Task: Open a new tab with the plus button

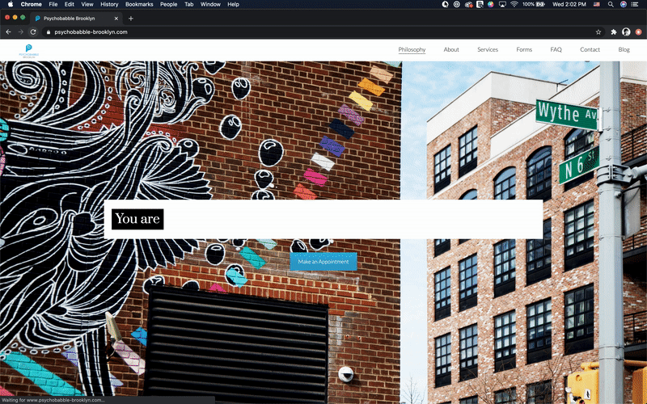Action: [131, 18]
